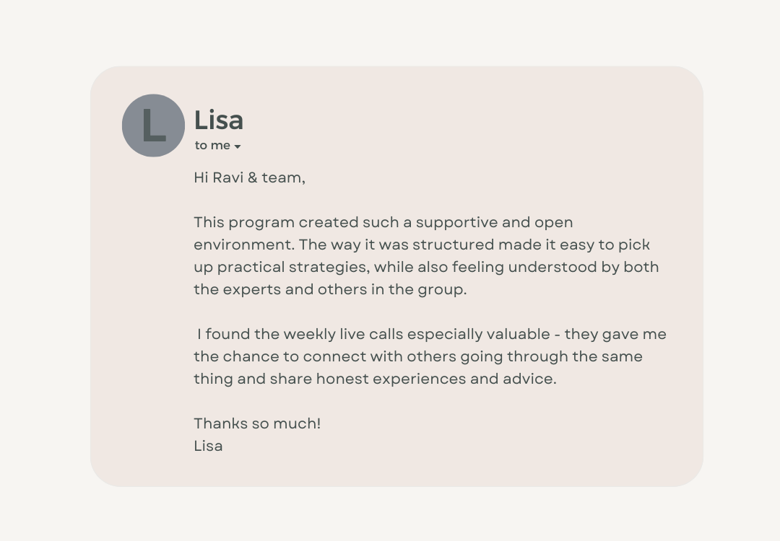Click the line starting "the chance to connect"
780x541 pixels.
[x=417, y=356]
